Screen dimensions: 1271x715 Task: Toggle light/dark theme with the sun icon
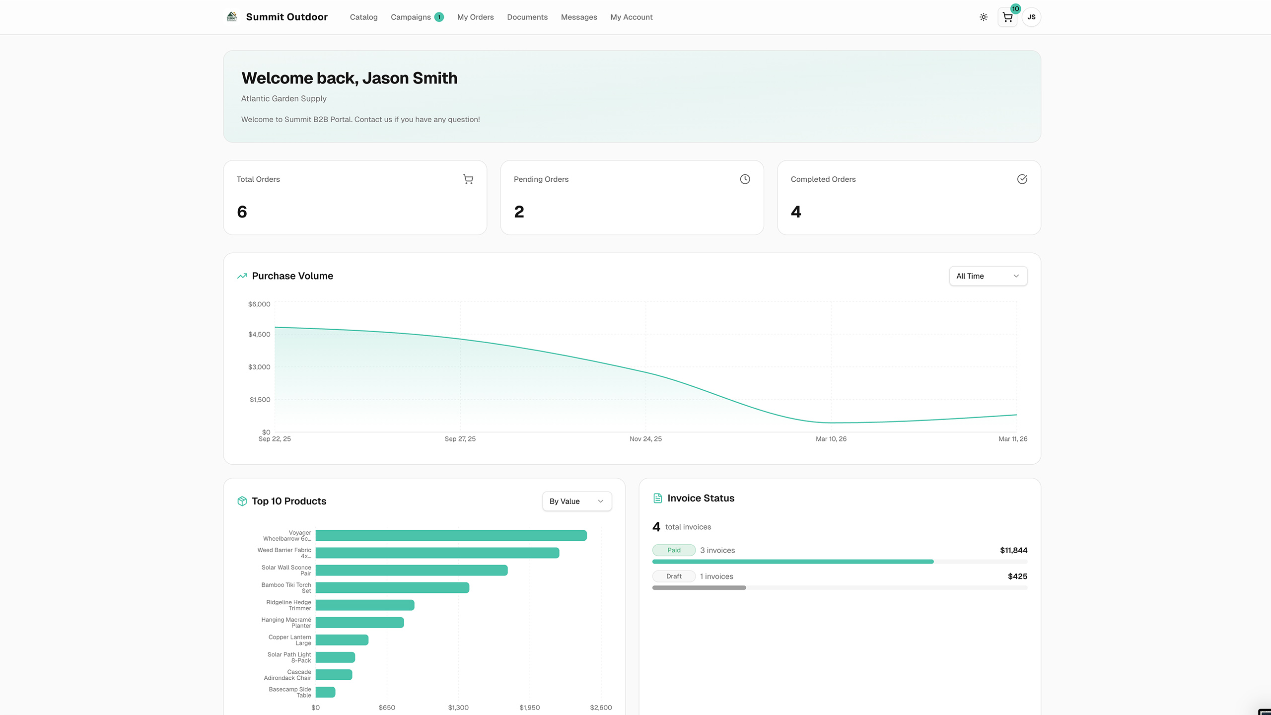tap(984, 16)
